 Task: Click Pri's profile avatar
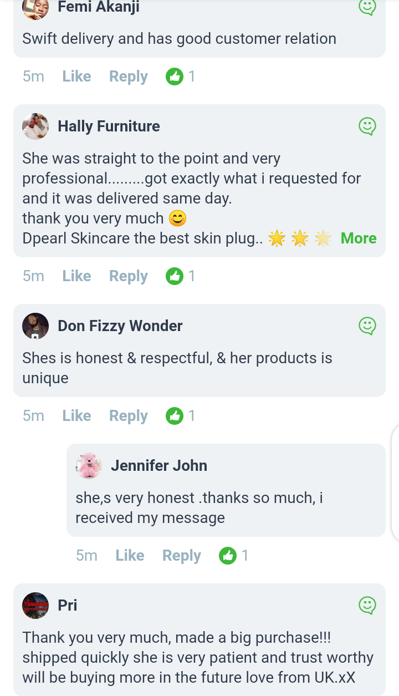(x=35, y=605)
